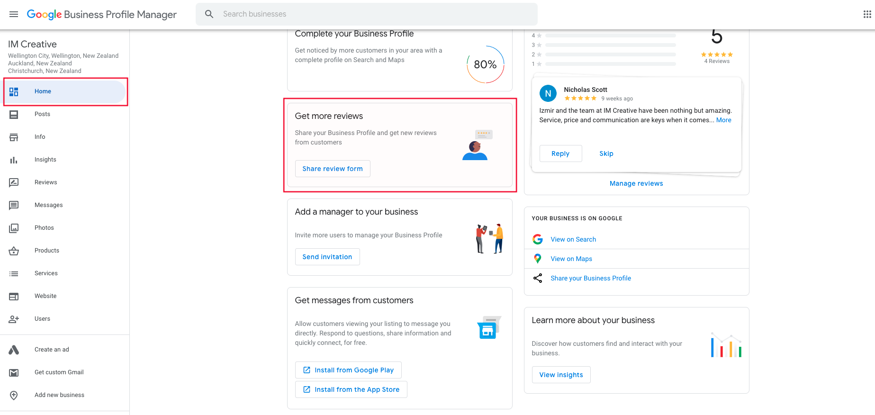Click the Search businesses field
The height and width of the screenshot is (415, 875).
click(x=367, y=14)
